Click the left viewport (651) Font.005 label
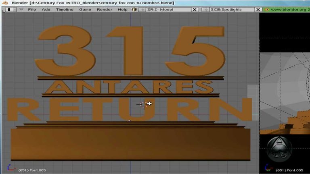 tap(32, 170)
